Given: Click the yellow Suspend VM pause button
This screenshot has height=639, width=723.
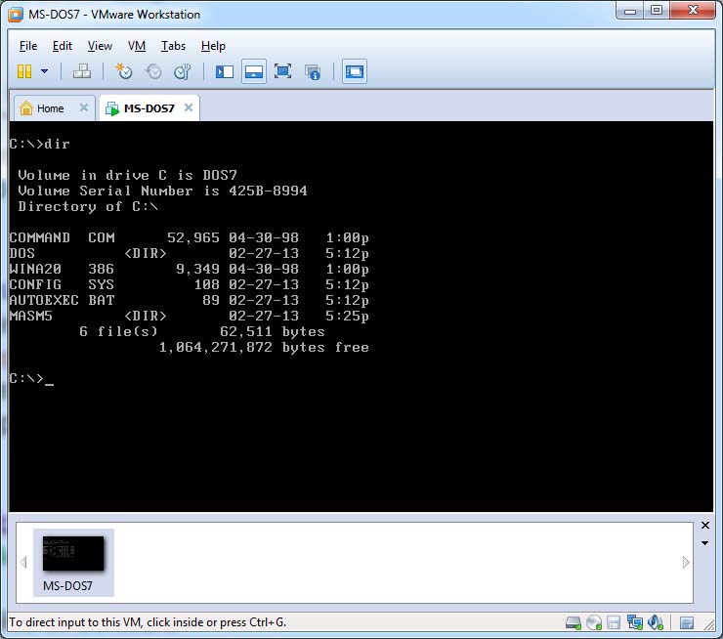Looking at the screenshot, I should tap(24, 71).
